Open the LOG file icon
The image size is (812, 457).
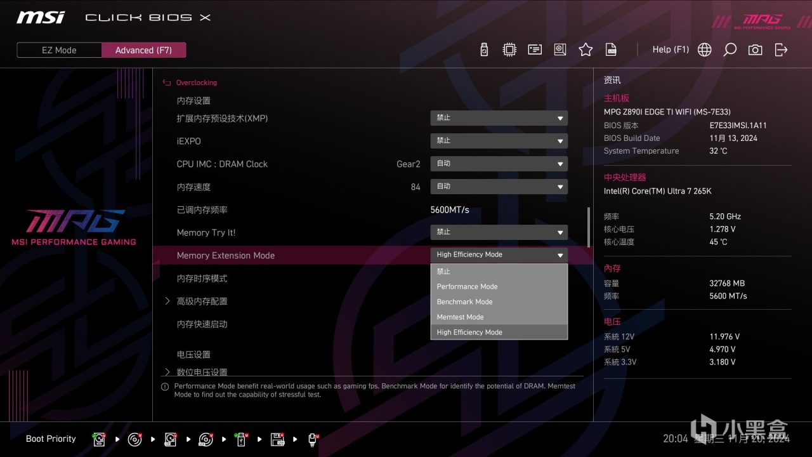611,50
